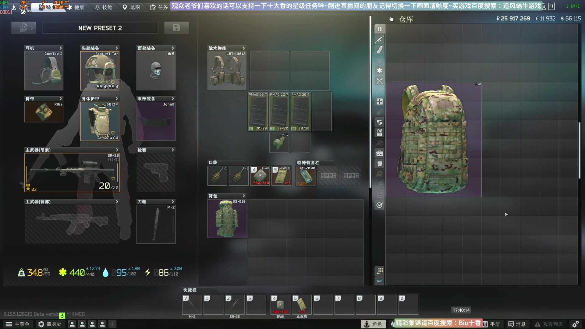The width and height of the screenshot is (585, 329).
Task: Open the 主菜单 main menu button
Action: (18, 324)
